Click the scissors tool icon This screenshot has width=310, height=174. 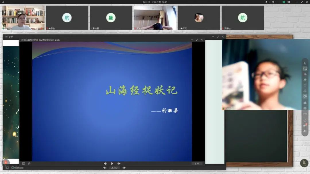[x=305, y=91]
